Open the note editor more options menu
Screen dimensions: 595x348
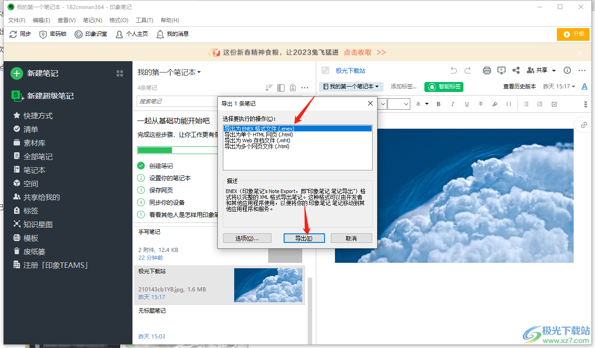point(582,70)
